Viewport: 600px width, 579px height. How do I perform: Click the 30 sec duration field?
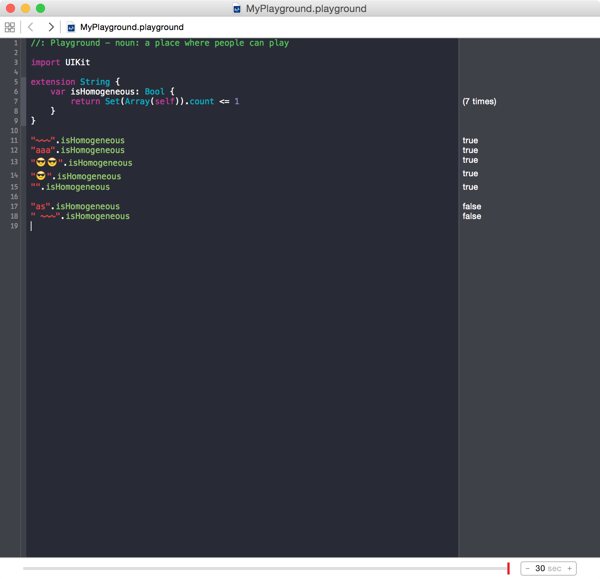pos(548,568)
